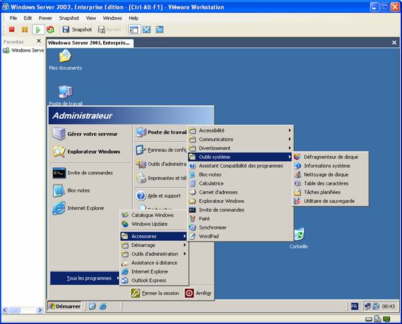The image size is (402, 324).
Task: Click the Revert toolbar button
Action: pyautogui.click(x=109, y=29)
